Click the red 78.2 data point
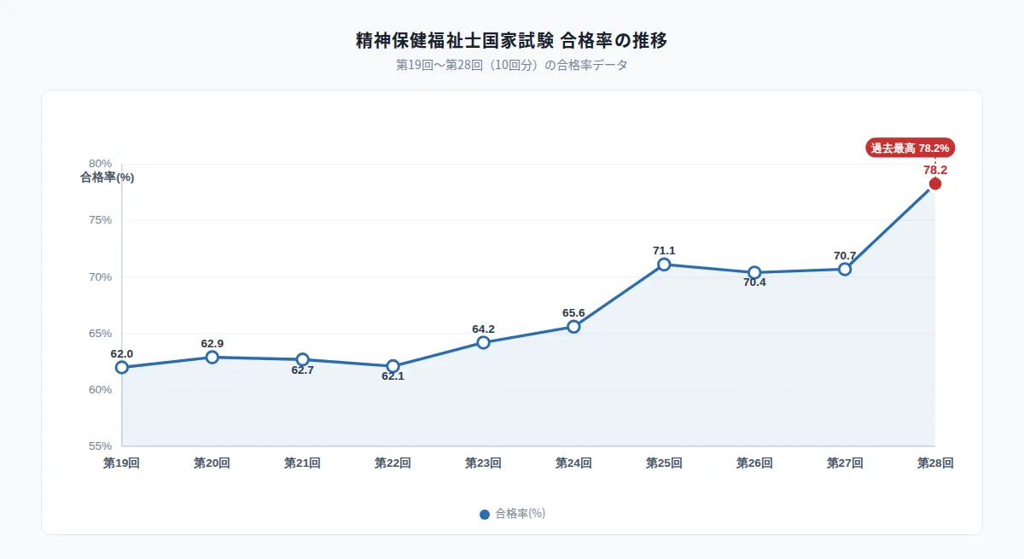 (935, 184)
